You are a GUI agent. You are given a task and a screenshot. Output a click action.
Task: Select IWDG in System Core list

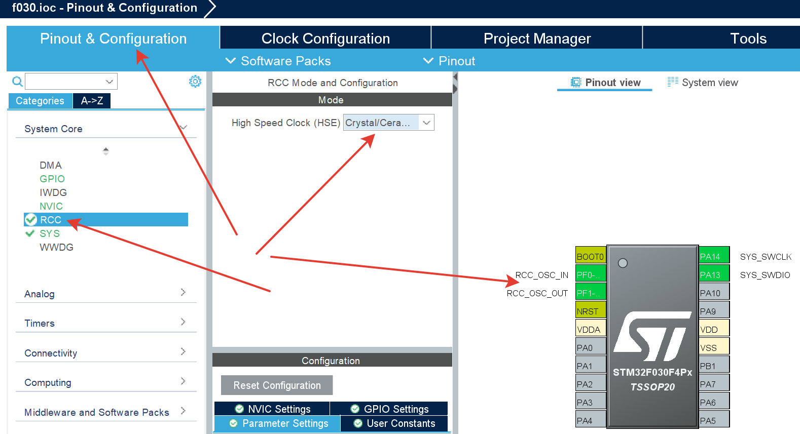(53, 192)
